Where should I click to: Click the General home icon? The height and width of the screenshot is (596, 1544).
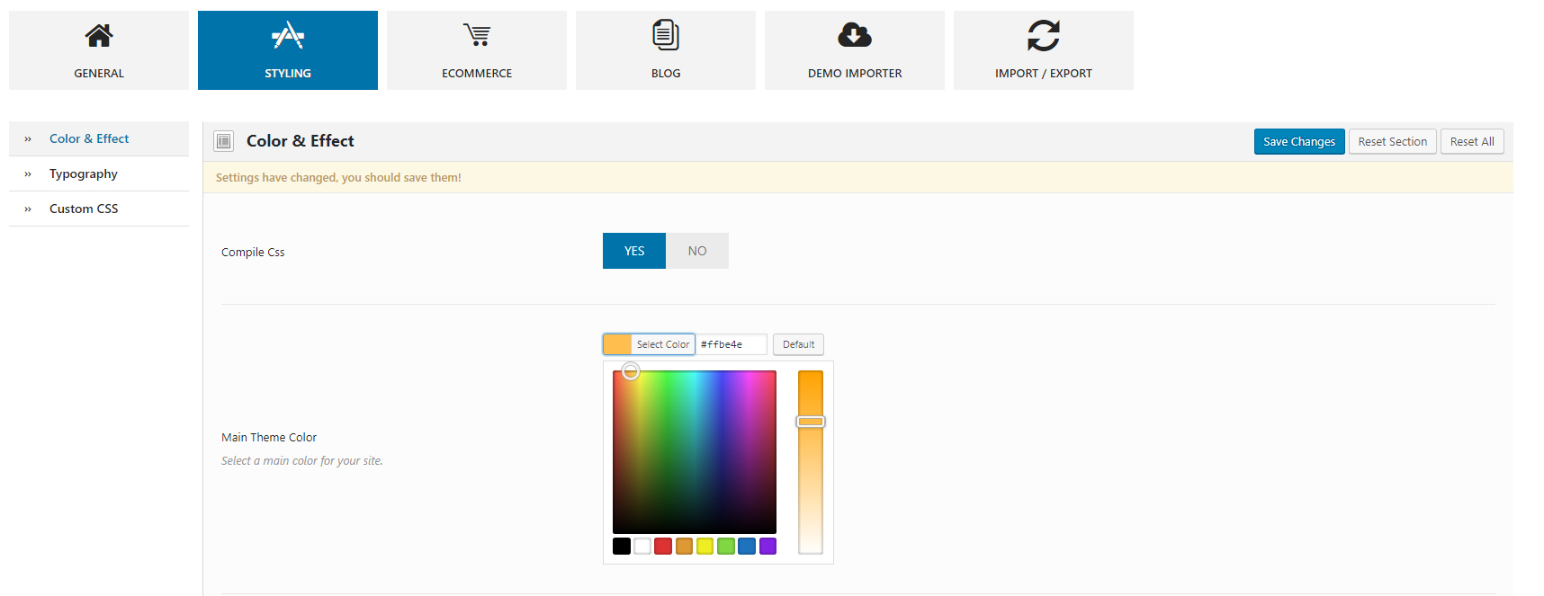point(99,35)
